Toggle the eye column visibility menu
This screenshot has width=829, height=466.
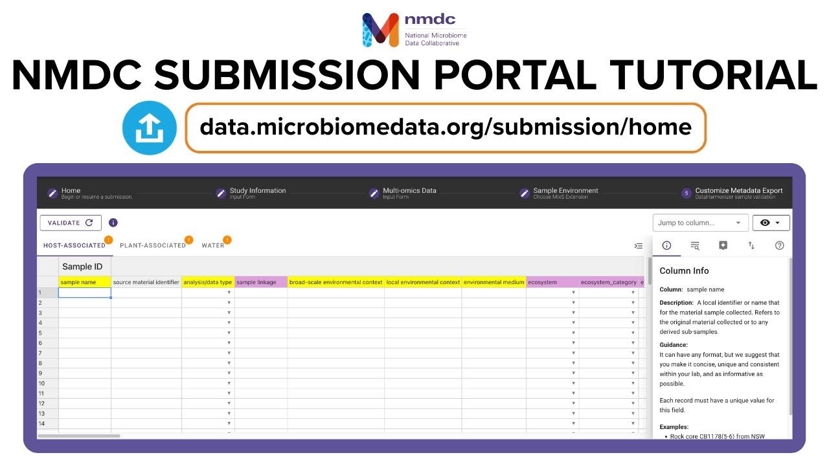coord(771,223)
